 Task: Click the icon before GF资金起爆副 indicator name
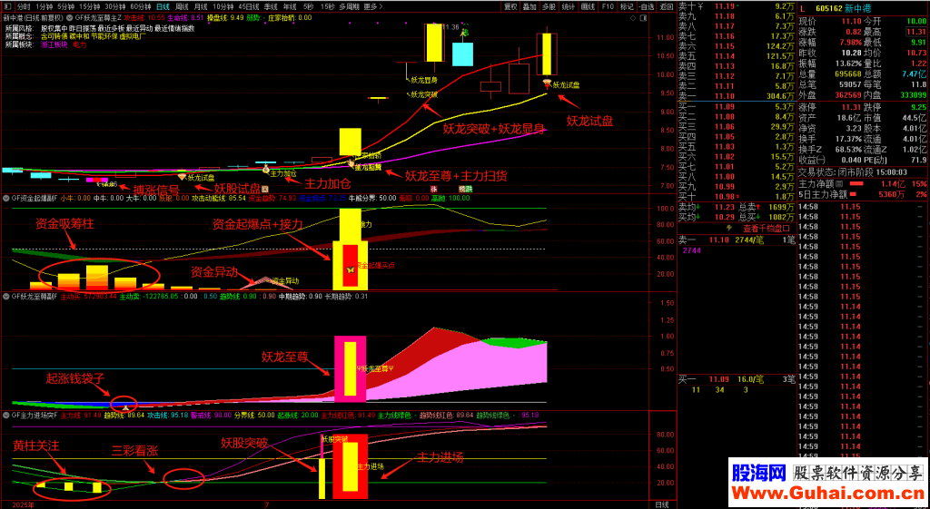click(x=7, y=198)
